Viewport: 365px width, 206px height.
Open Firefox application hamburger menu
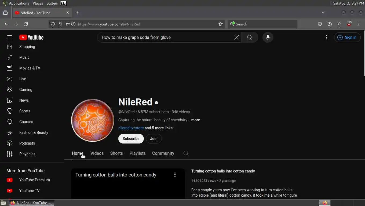coord(359,24)
